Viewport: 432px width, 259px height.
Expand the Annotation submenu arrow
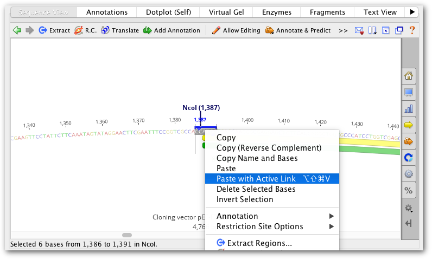tap(332, 216)
